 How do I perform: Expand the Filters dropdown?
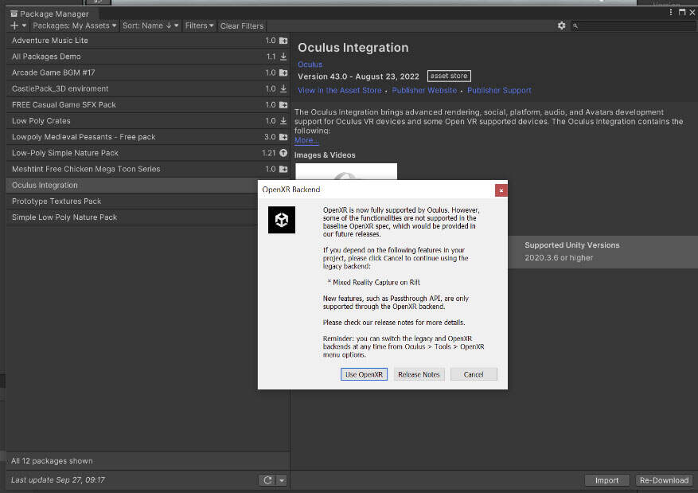click(x=199, y=25)
